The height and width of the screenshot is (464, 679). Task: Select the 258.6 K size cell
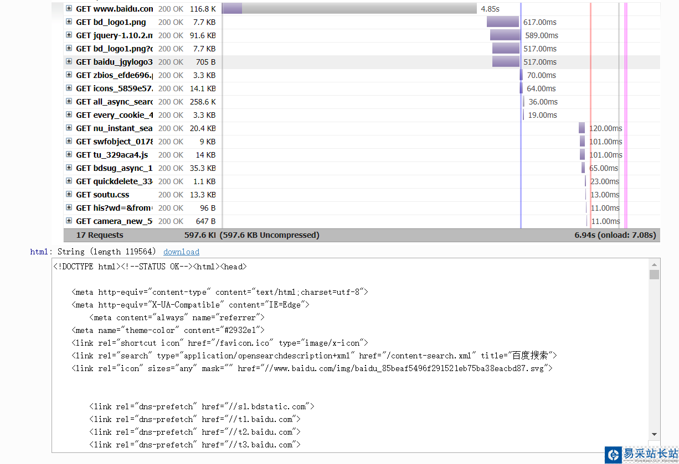(x=203, y=102)
